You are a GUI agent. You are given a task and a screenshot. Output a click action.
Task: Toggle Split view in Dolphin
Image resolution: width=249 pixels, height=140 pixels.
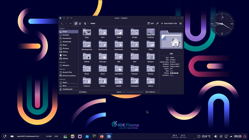151,24
